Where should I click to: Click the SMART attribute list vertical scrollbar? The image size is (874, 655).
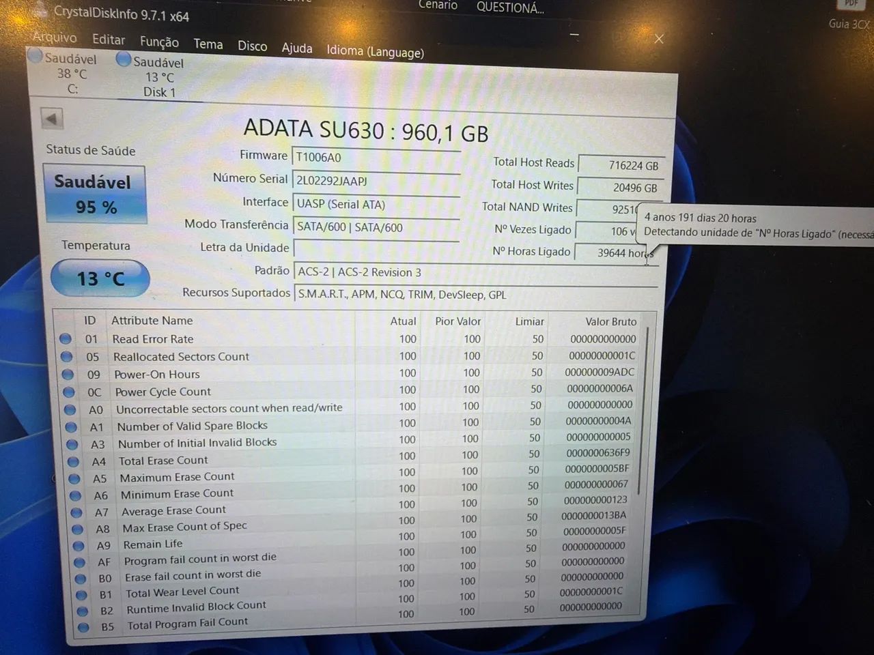click(x=642, y=409)
